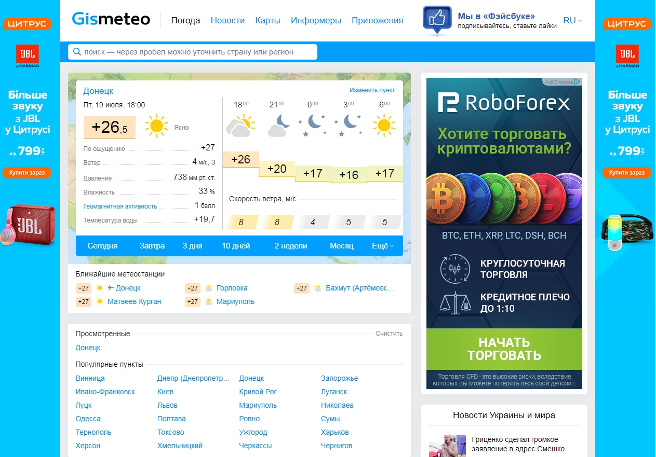Open the Новости section
The width and height of the screenshot is (656, 457).
click(x=227, y=20)
